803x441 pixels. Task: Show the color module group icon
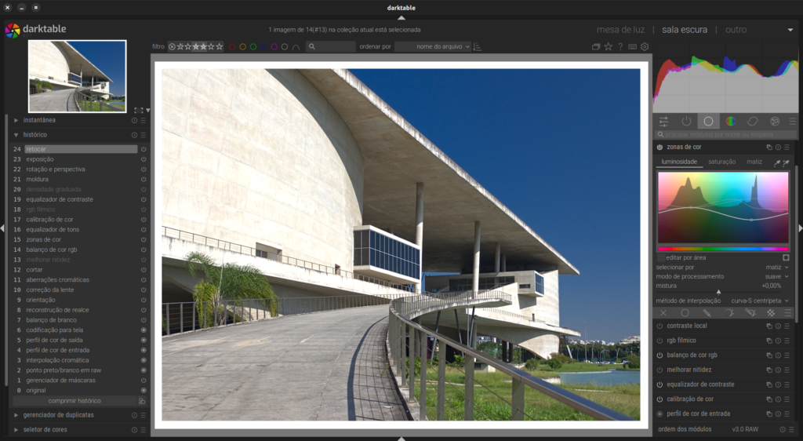coord(730,121)
